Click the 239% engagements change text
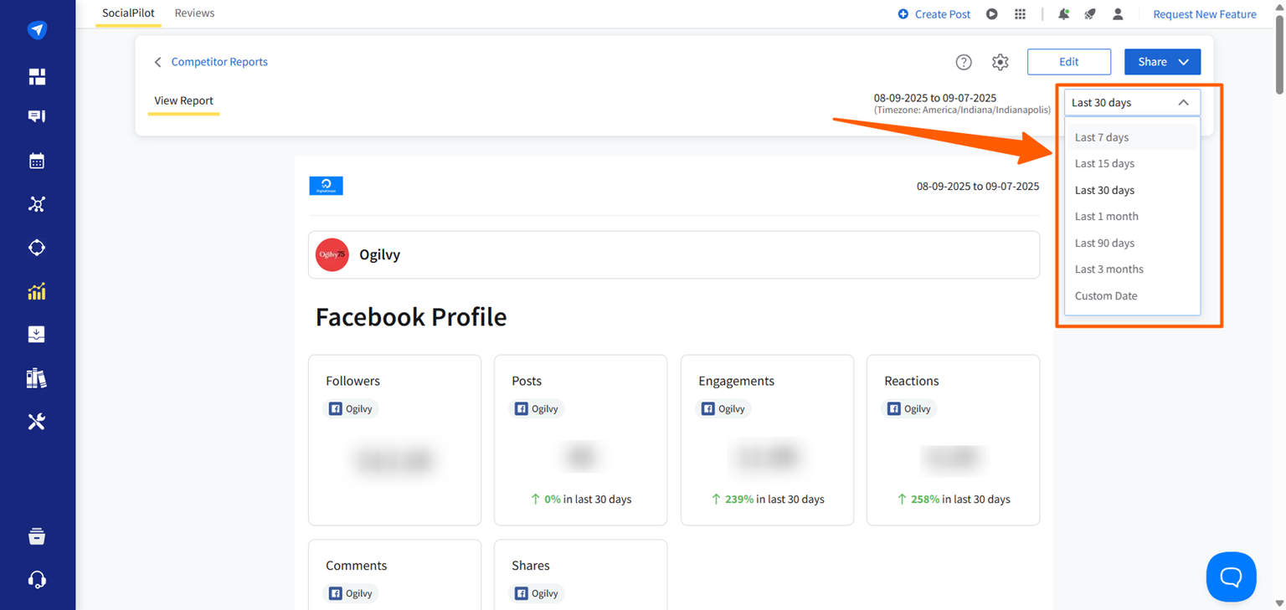 coord(768,500)
